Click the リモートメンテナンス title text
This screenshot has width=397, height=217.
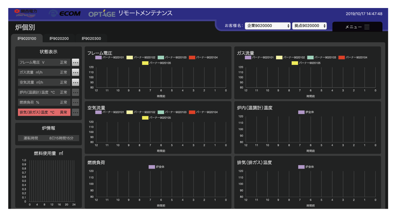tap(145, 13)
